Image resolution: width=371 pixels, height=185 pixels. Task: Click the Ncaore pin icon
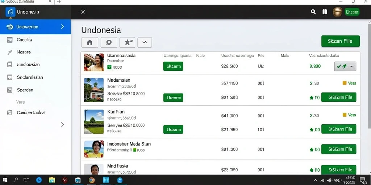point(10,52)
